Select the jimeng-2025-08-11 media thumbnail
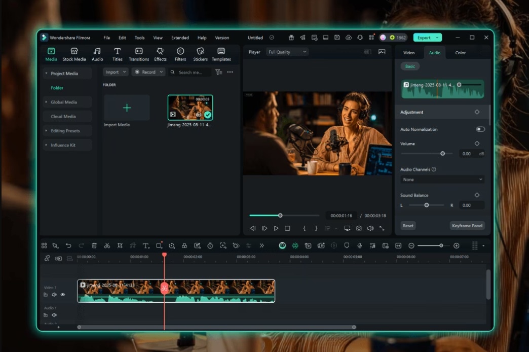529x352 pixels. (191, 108)
